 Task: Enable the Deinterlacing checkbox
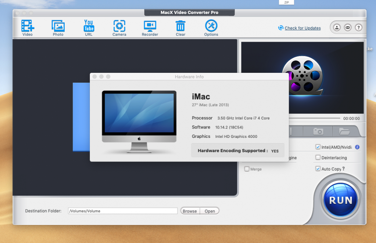tap(318, 157)
